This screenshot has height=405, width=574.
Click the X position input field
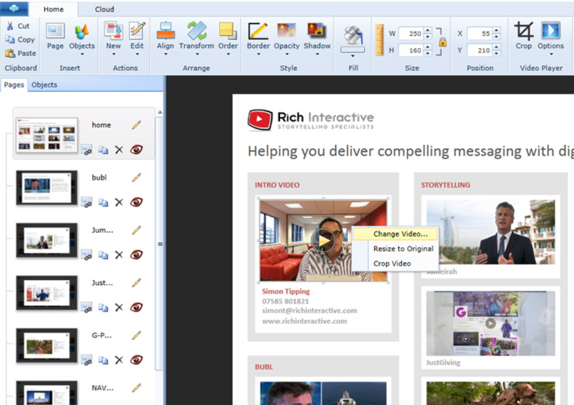click(480, 34)
